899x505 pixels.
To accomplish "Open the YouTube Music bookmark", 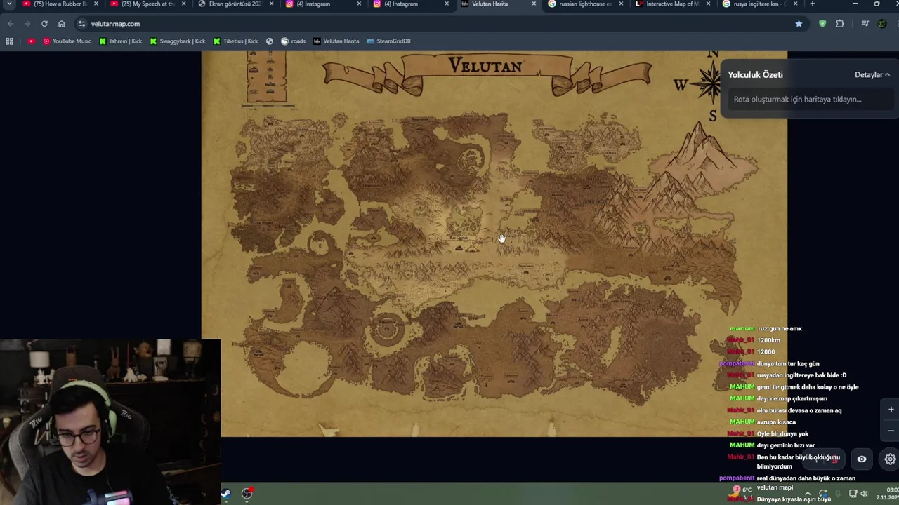I will 67,41.
